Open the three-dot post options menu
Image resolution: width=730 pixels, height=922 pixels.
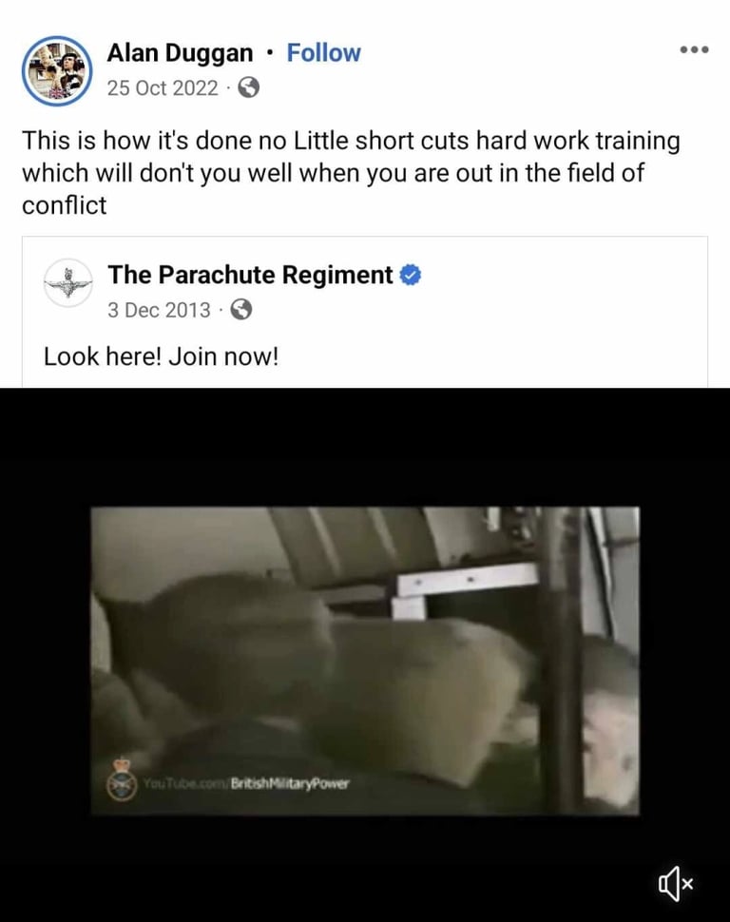click(694, 50)
